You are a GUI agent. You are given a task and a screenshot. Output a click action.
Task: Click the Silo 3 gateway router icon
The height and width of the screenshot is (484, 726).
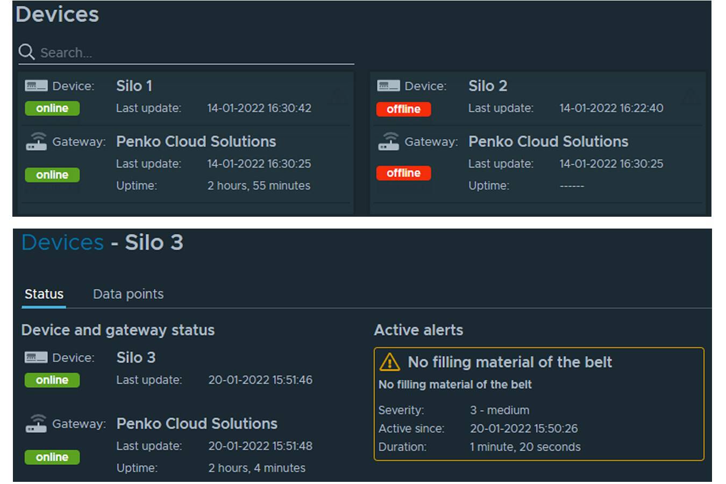(36, 424)
